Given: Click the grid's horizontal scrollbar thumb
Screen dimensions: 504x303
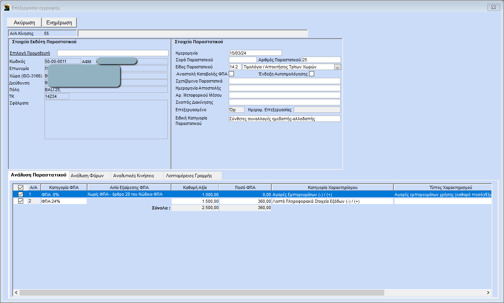Looking at the screenshot, I should [x=202, y=293].
